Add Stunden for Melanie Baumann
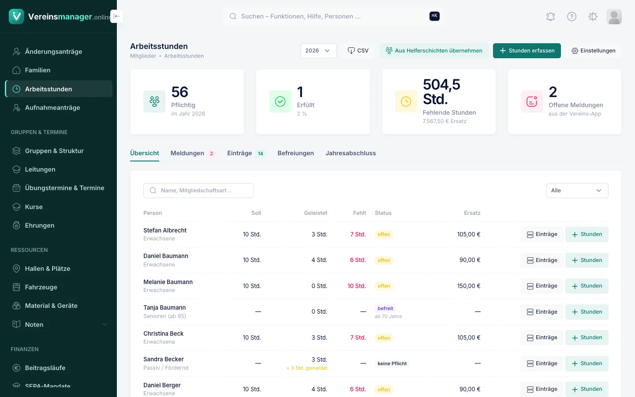 (586, 286)
